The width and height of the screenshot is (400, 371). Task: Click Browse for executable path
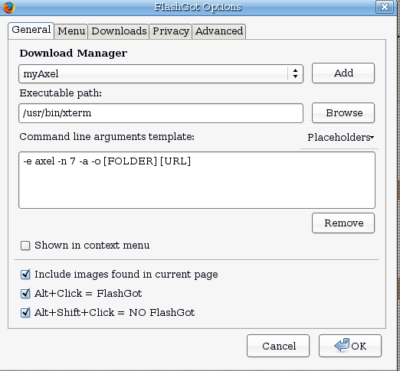(x=343, y=113)
